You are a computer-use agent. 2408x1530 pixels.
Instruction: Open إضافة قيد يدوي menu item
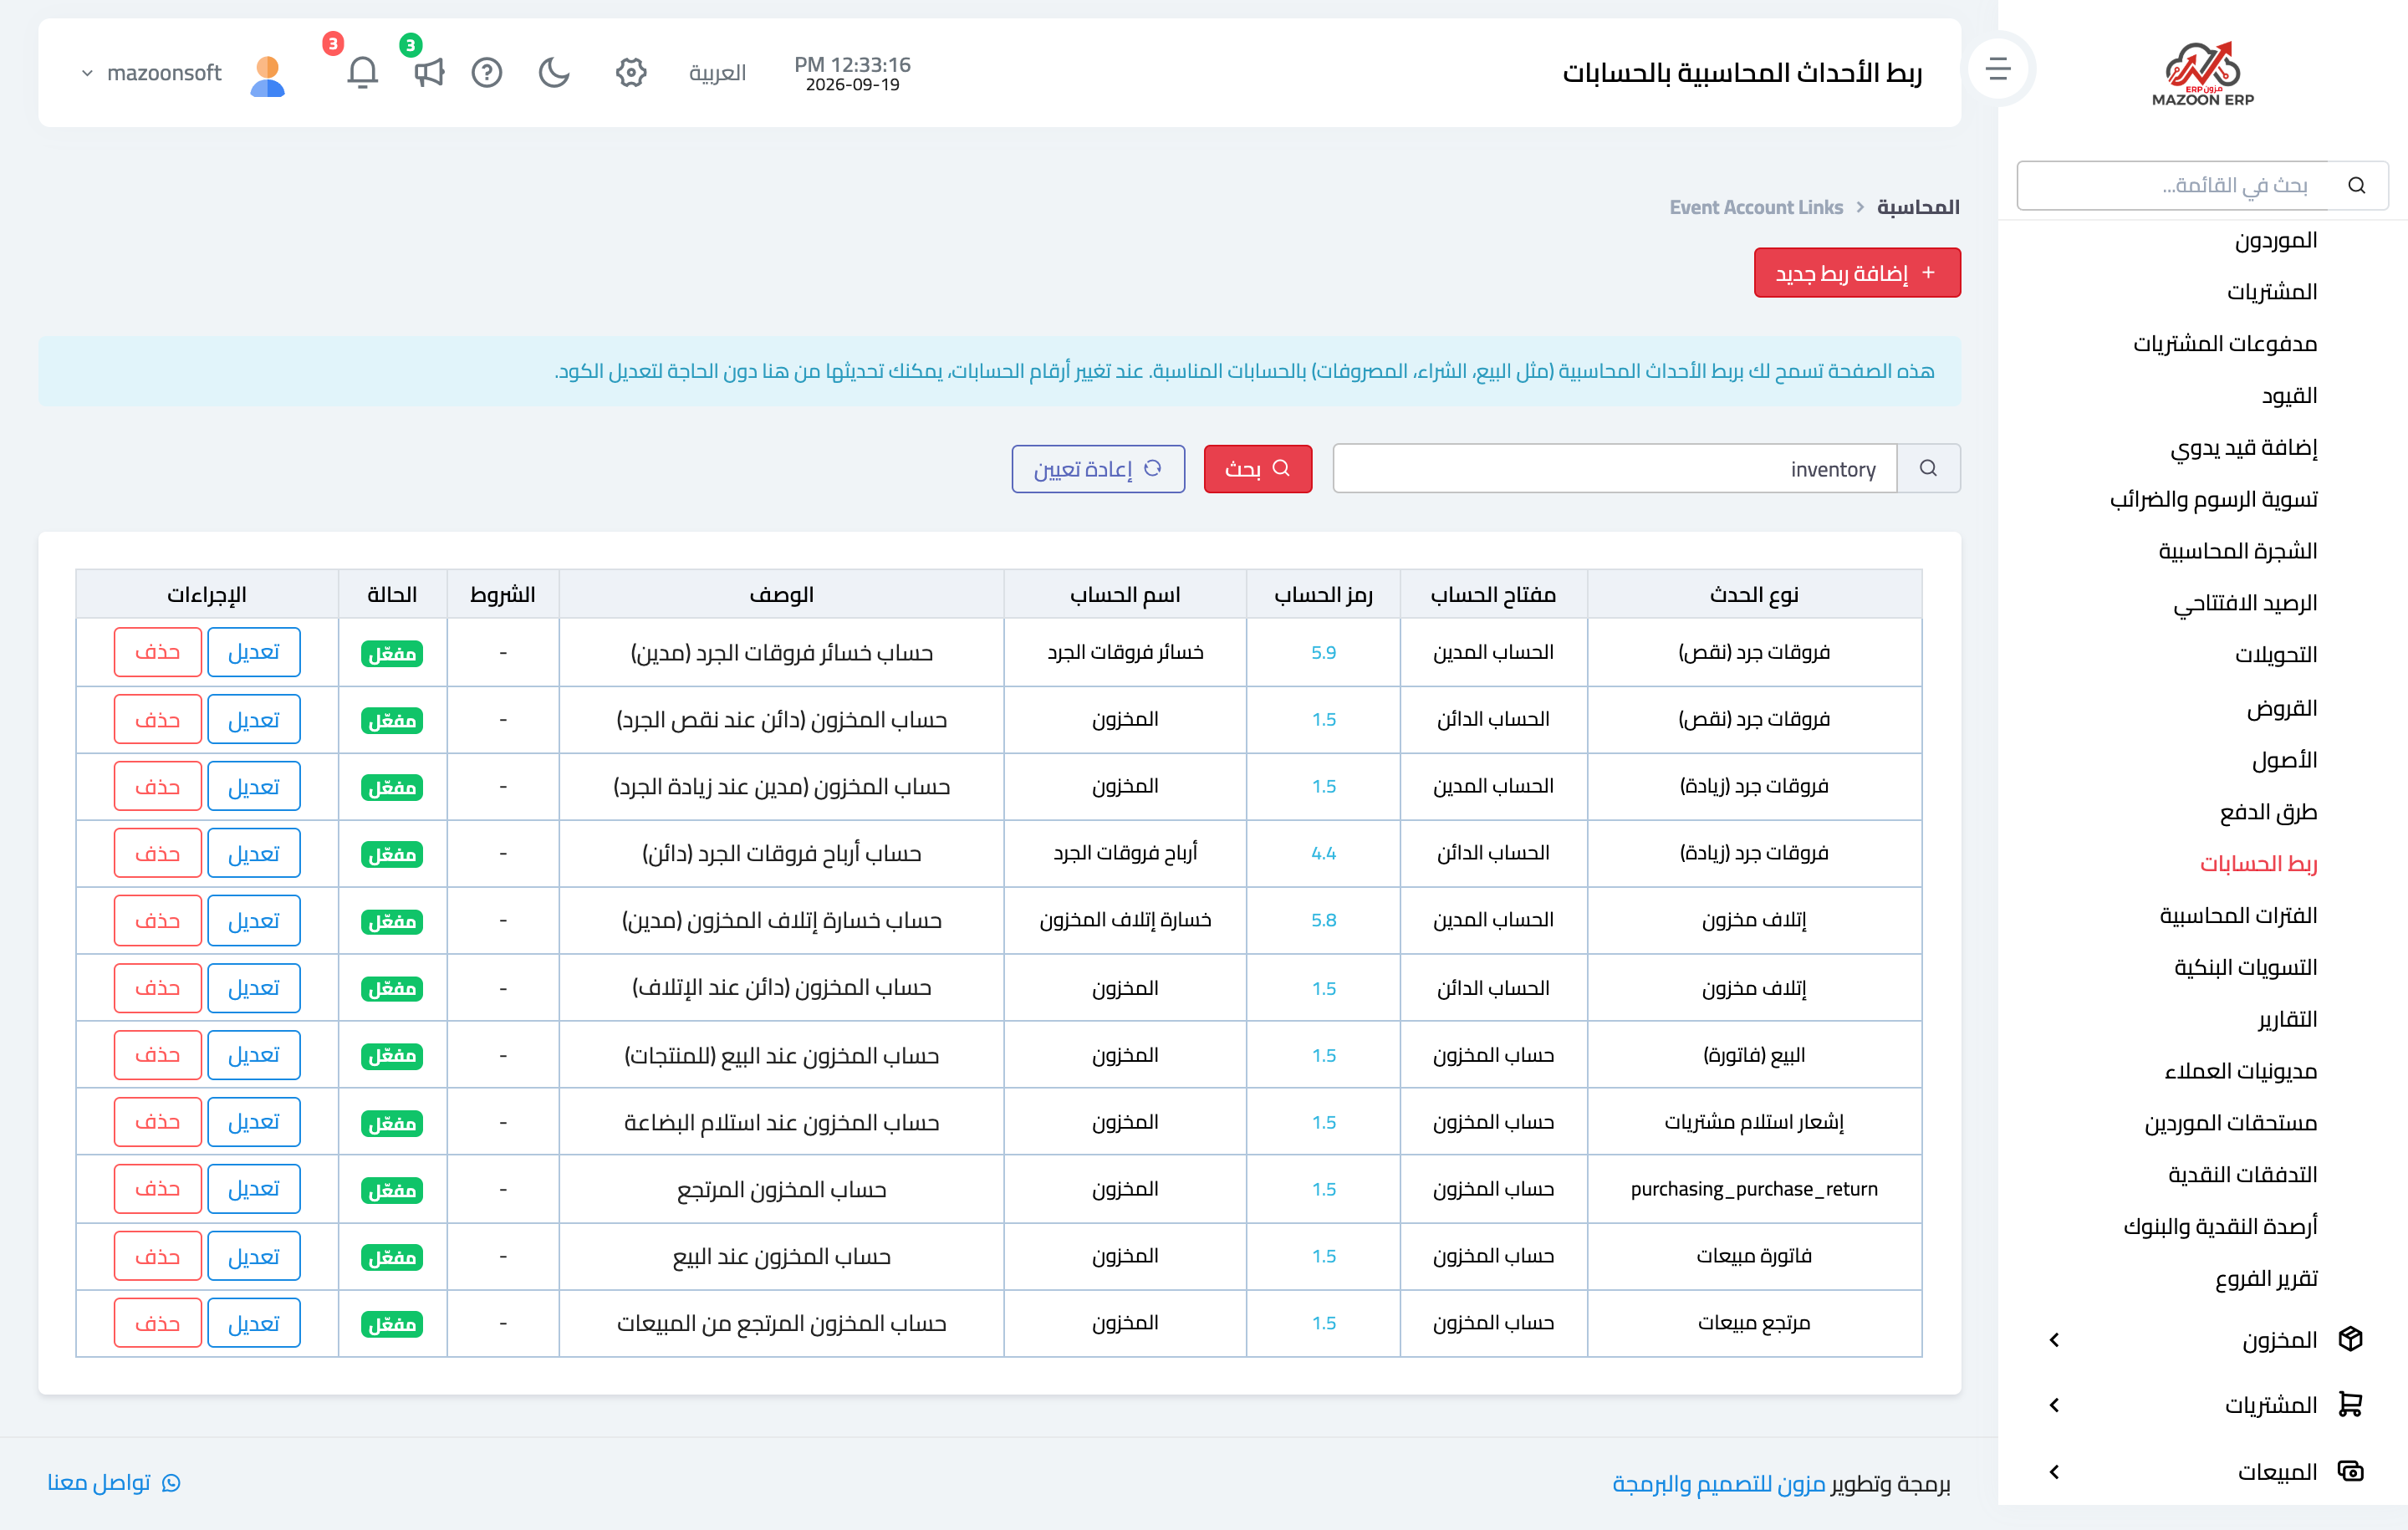coord(2243,448)
